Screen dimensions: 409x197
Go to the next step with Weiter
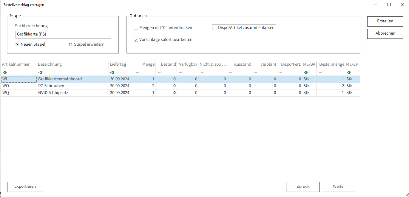tap(339, 187)
